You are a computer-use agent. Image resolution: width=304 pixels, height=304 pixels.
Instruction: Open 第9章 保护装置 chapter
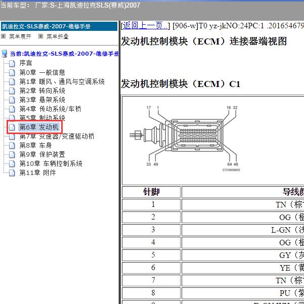point(42,154)
